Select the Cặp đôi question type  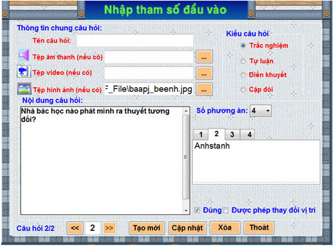[243, 89]
